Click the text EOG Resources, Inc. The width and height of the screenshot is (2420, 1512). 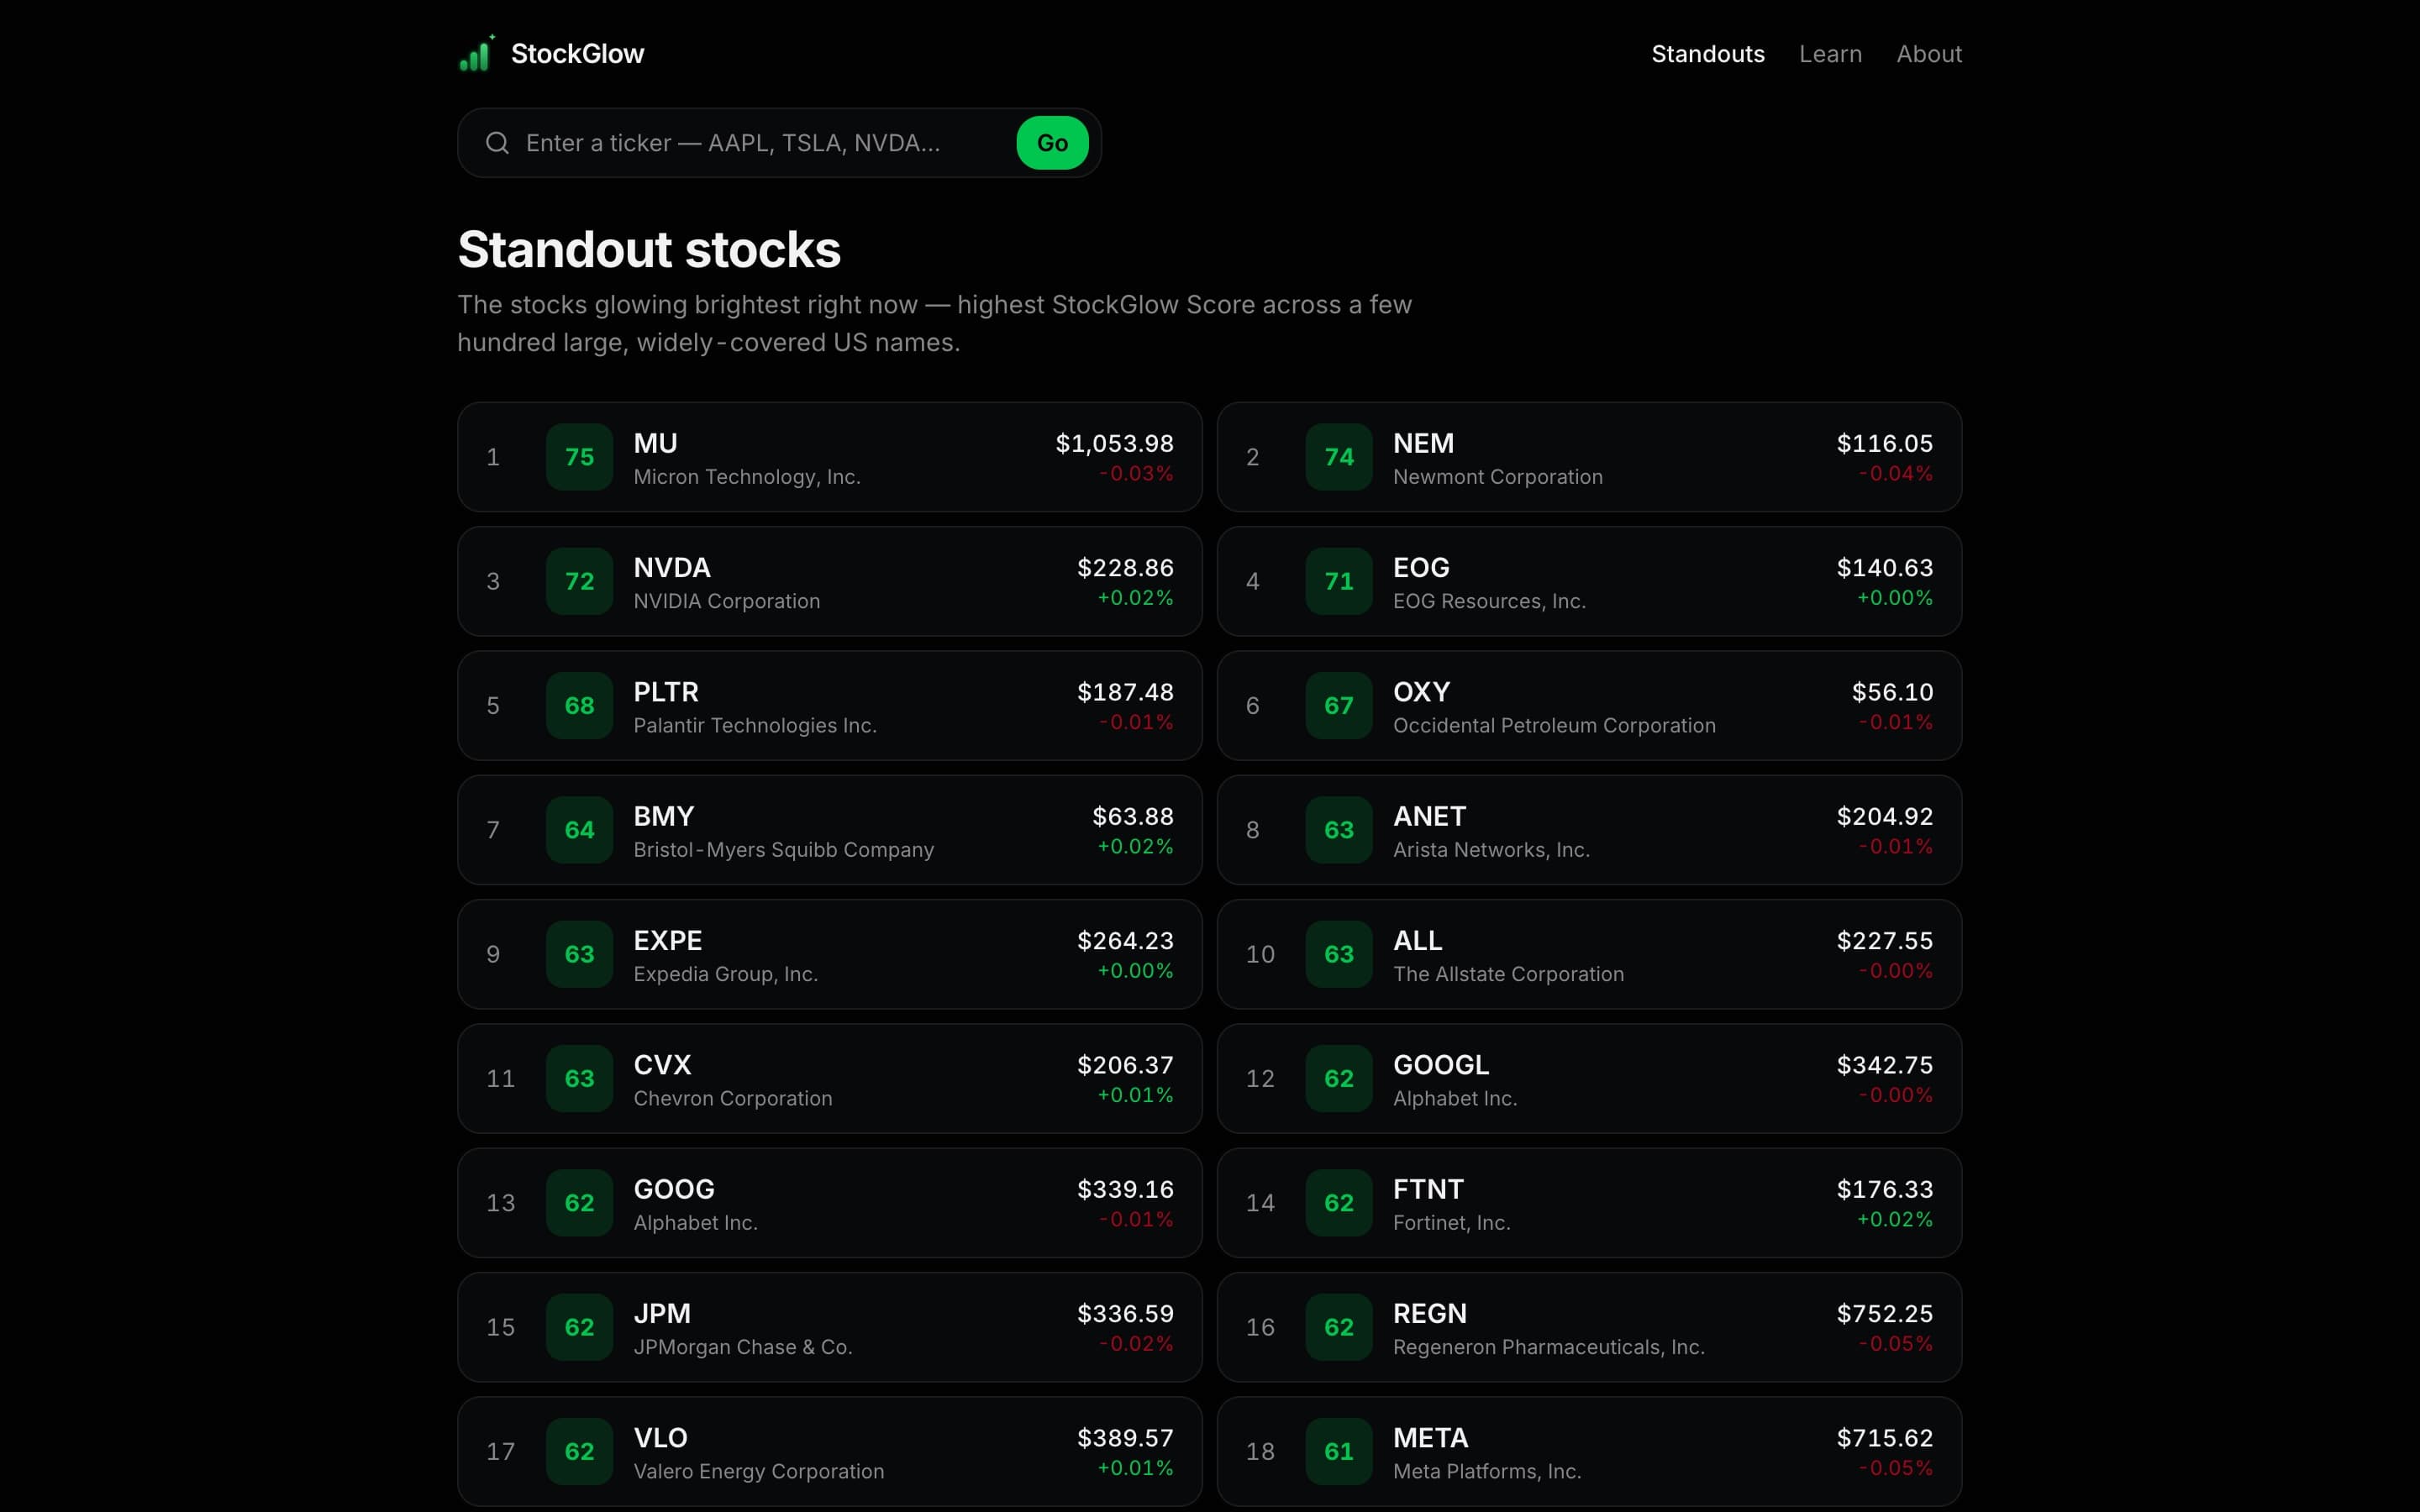tap(1489, 601)
